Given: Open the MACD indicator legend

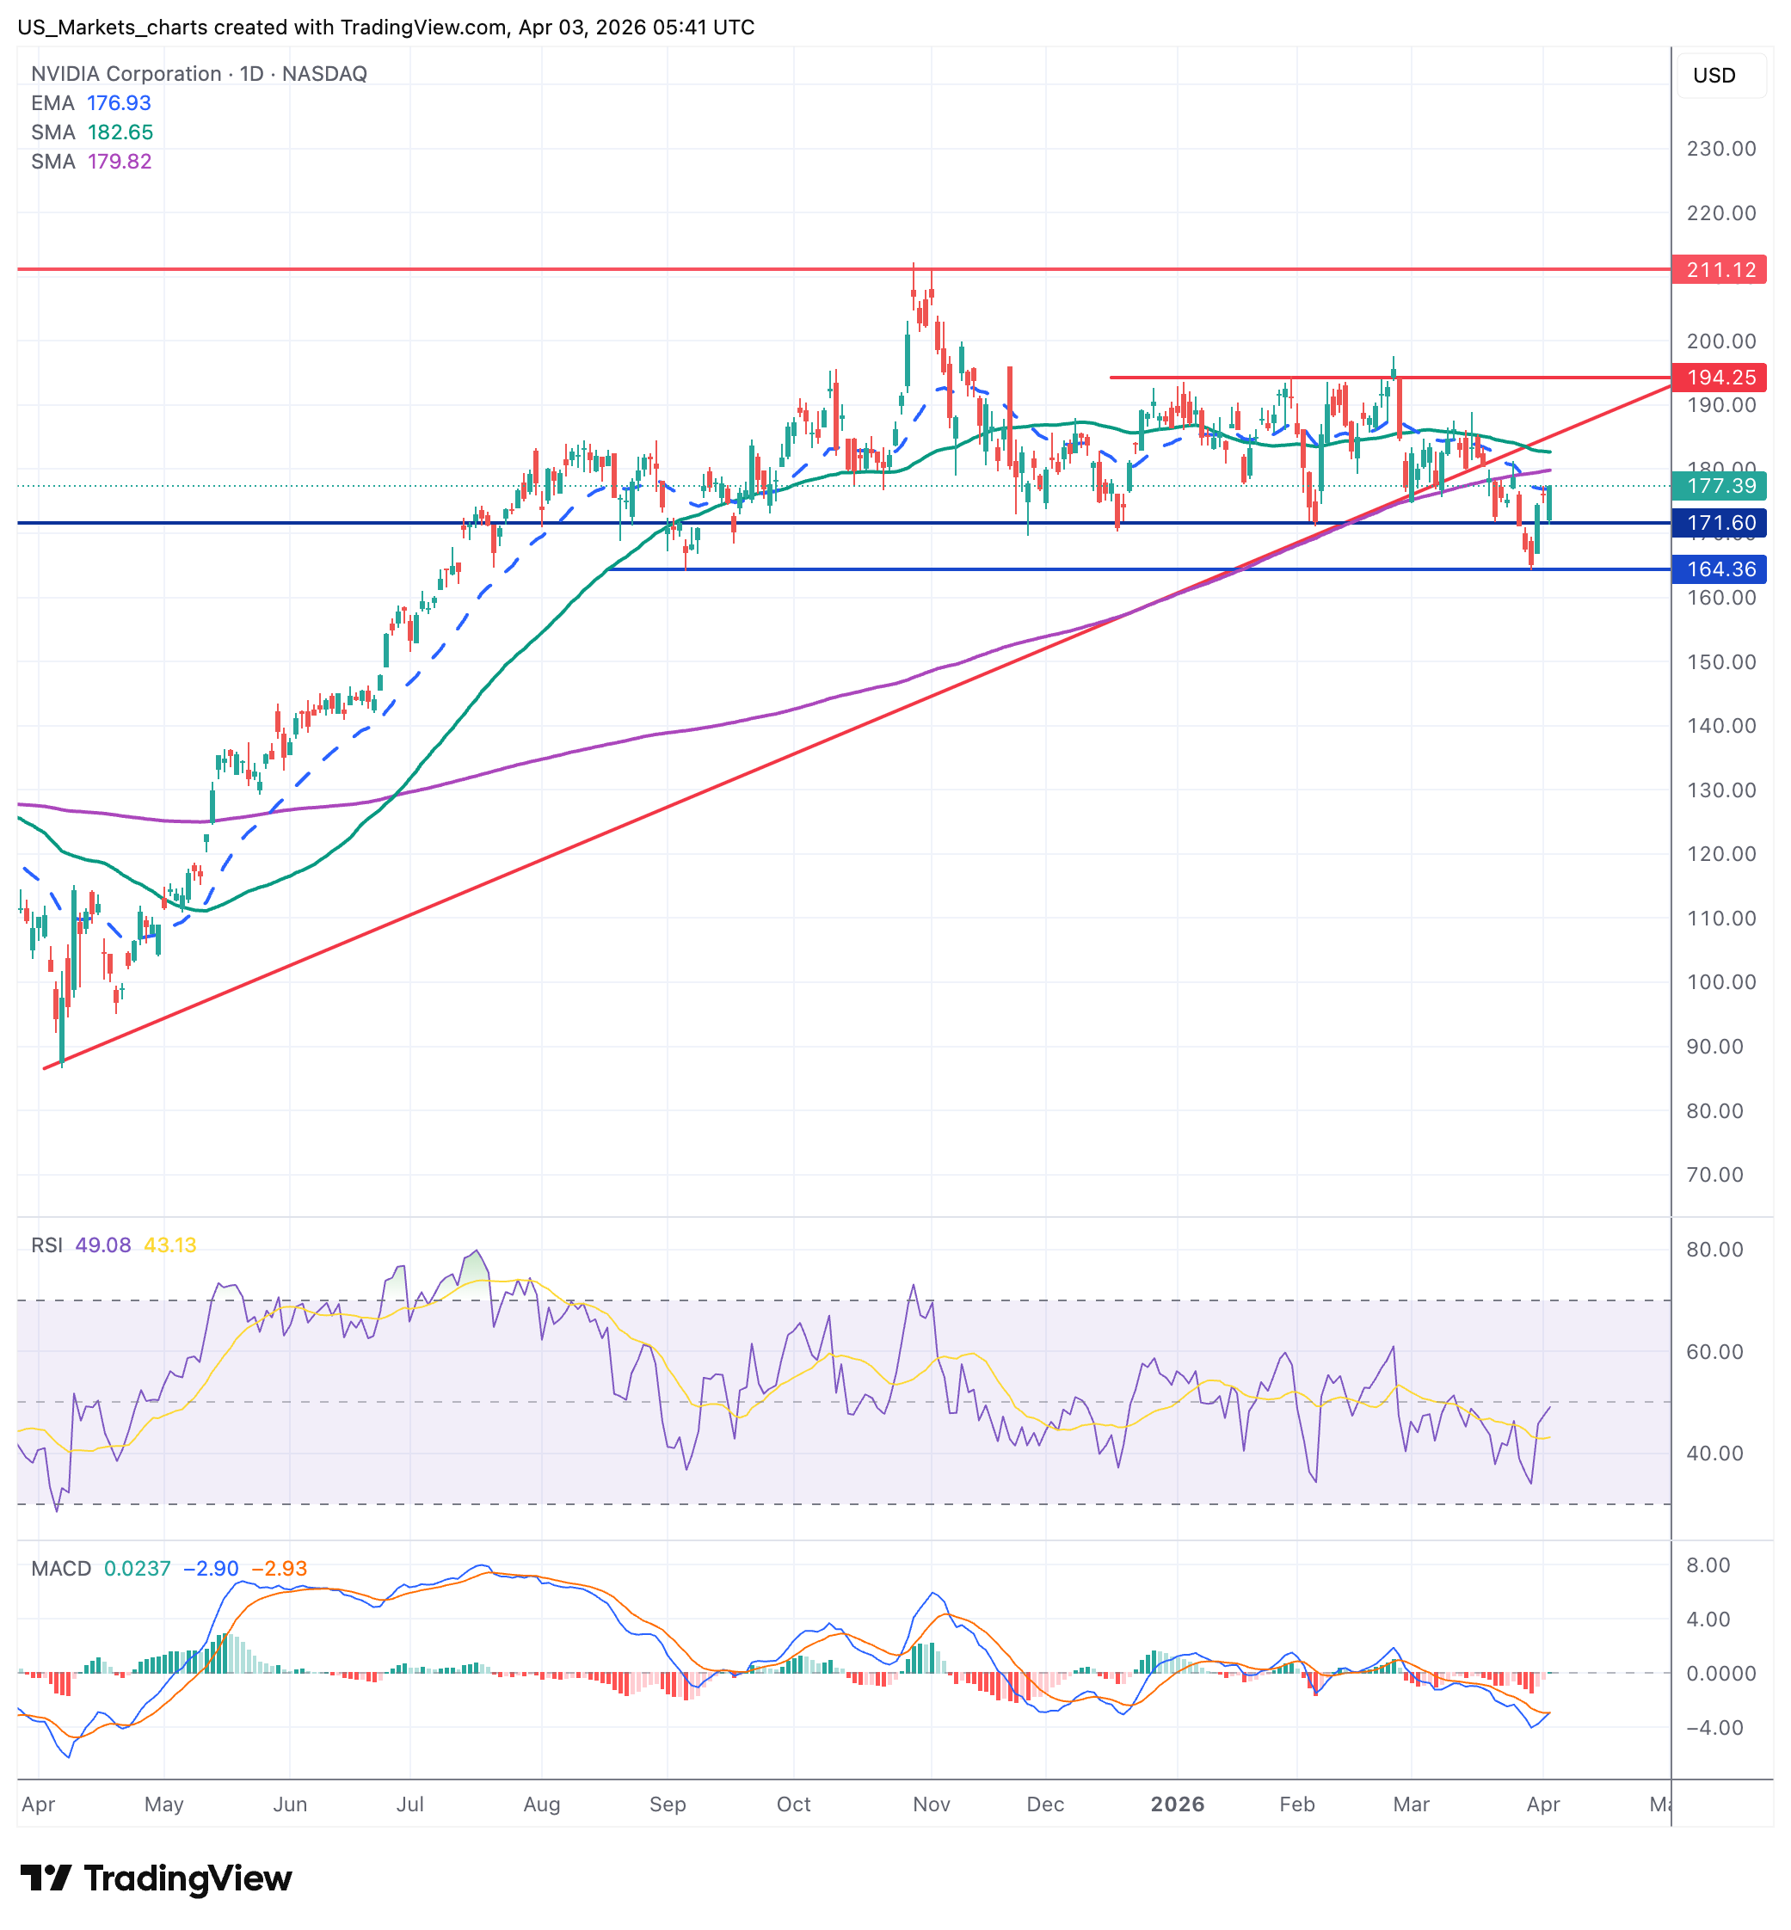Looking at the screenshot, I should [x=61, y=1569].
